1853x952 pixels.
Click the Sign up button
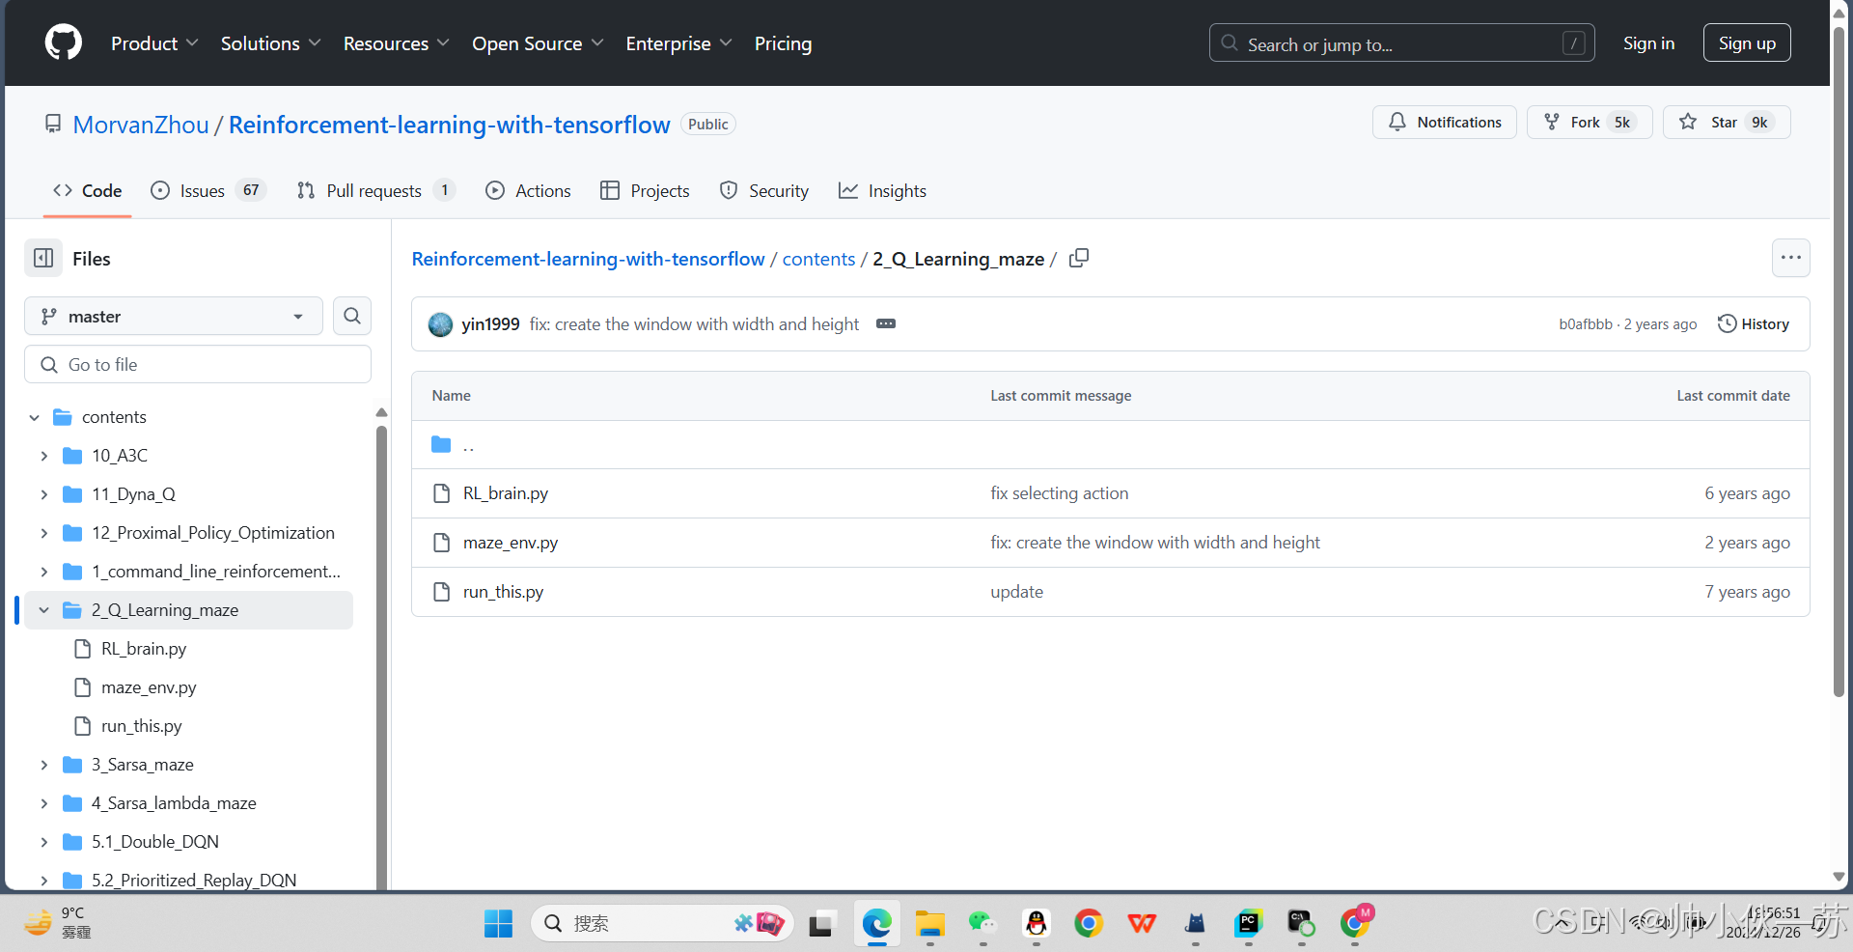tap(1747, 43)
